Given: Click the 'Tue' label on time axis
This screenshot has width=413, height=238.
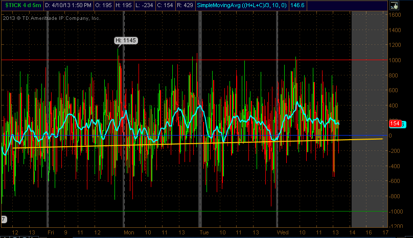Looking at the screenshot, I should [204, 232].
